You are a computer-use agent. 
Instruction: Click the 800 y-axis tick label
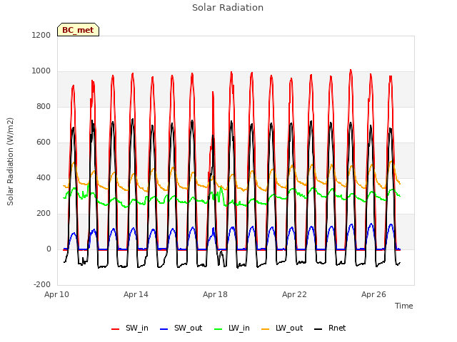click(44, 107)
